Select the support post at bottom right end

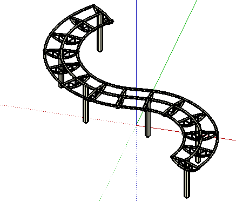[187, 184]
